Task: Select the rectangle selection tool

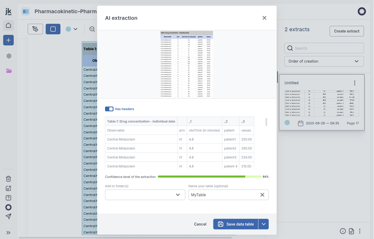Action: pos(53,29)
